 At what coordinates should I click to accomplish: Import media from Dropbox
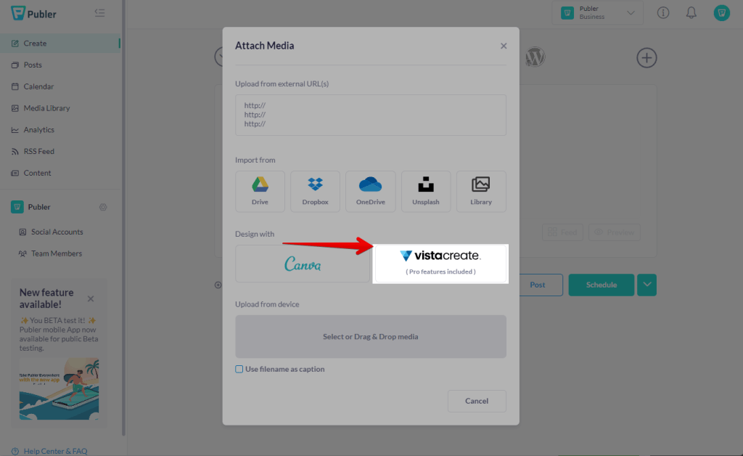[x=315, y=192]
